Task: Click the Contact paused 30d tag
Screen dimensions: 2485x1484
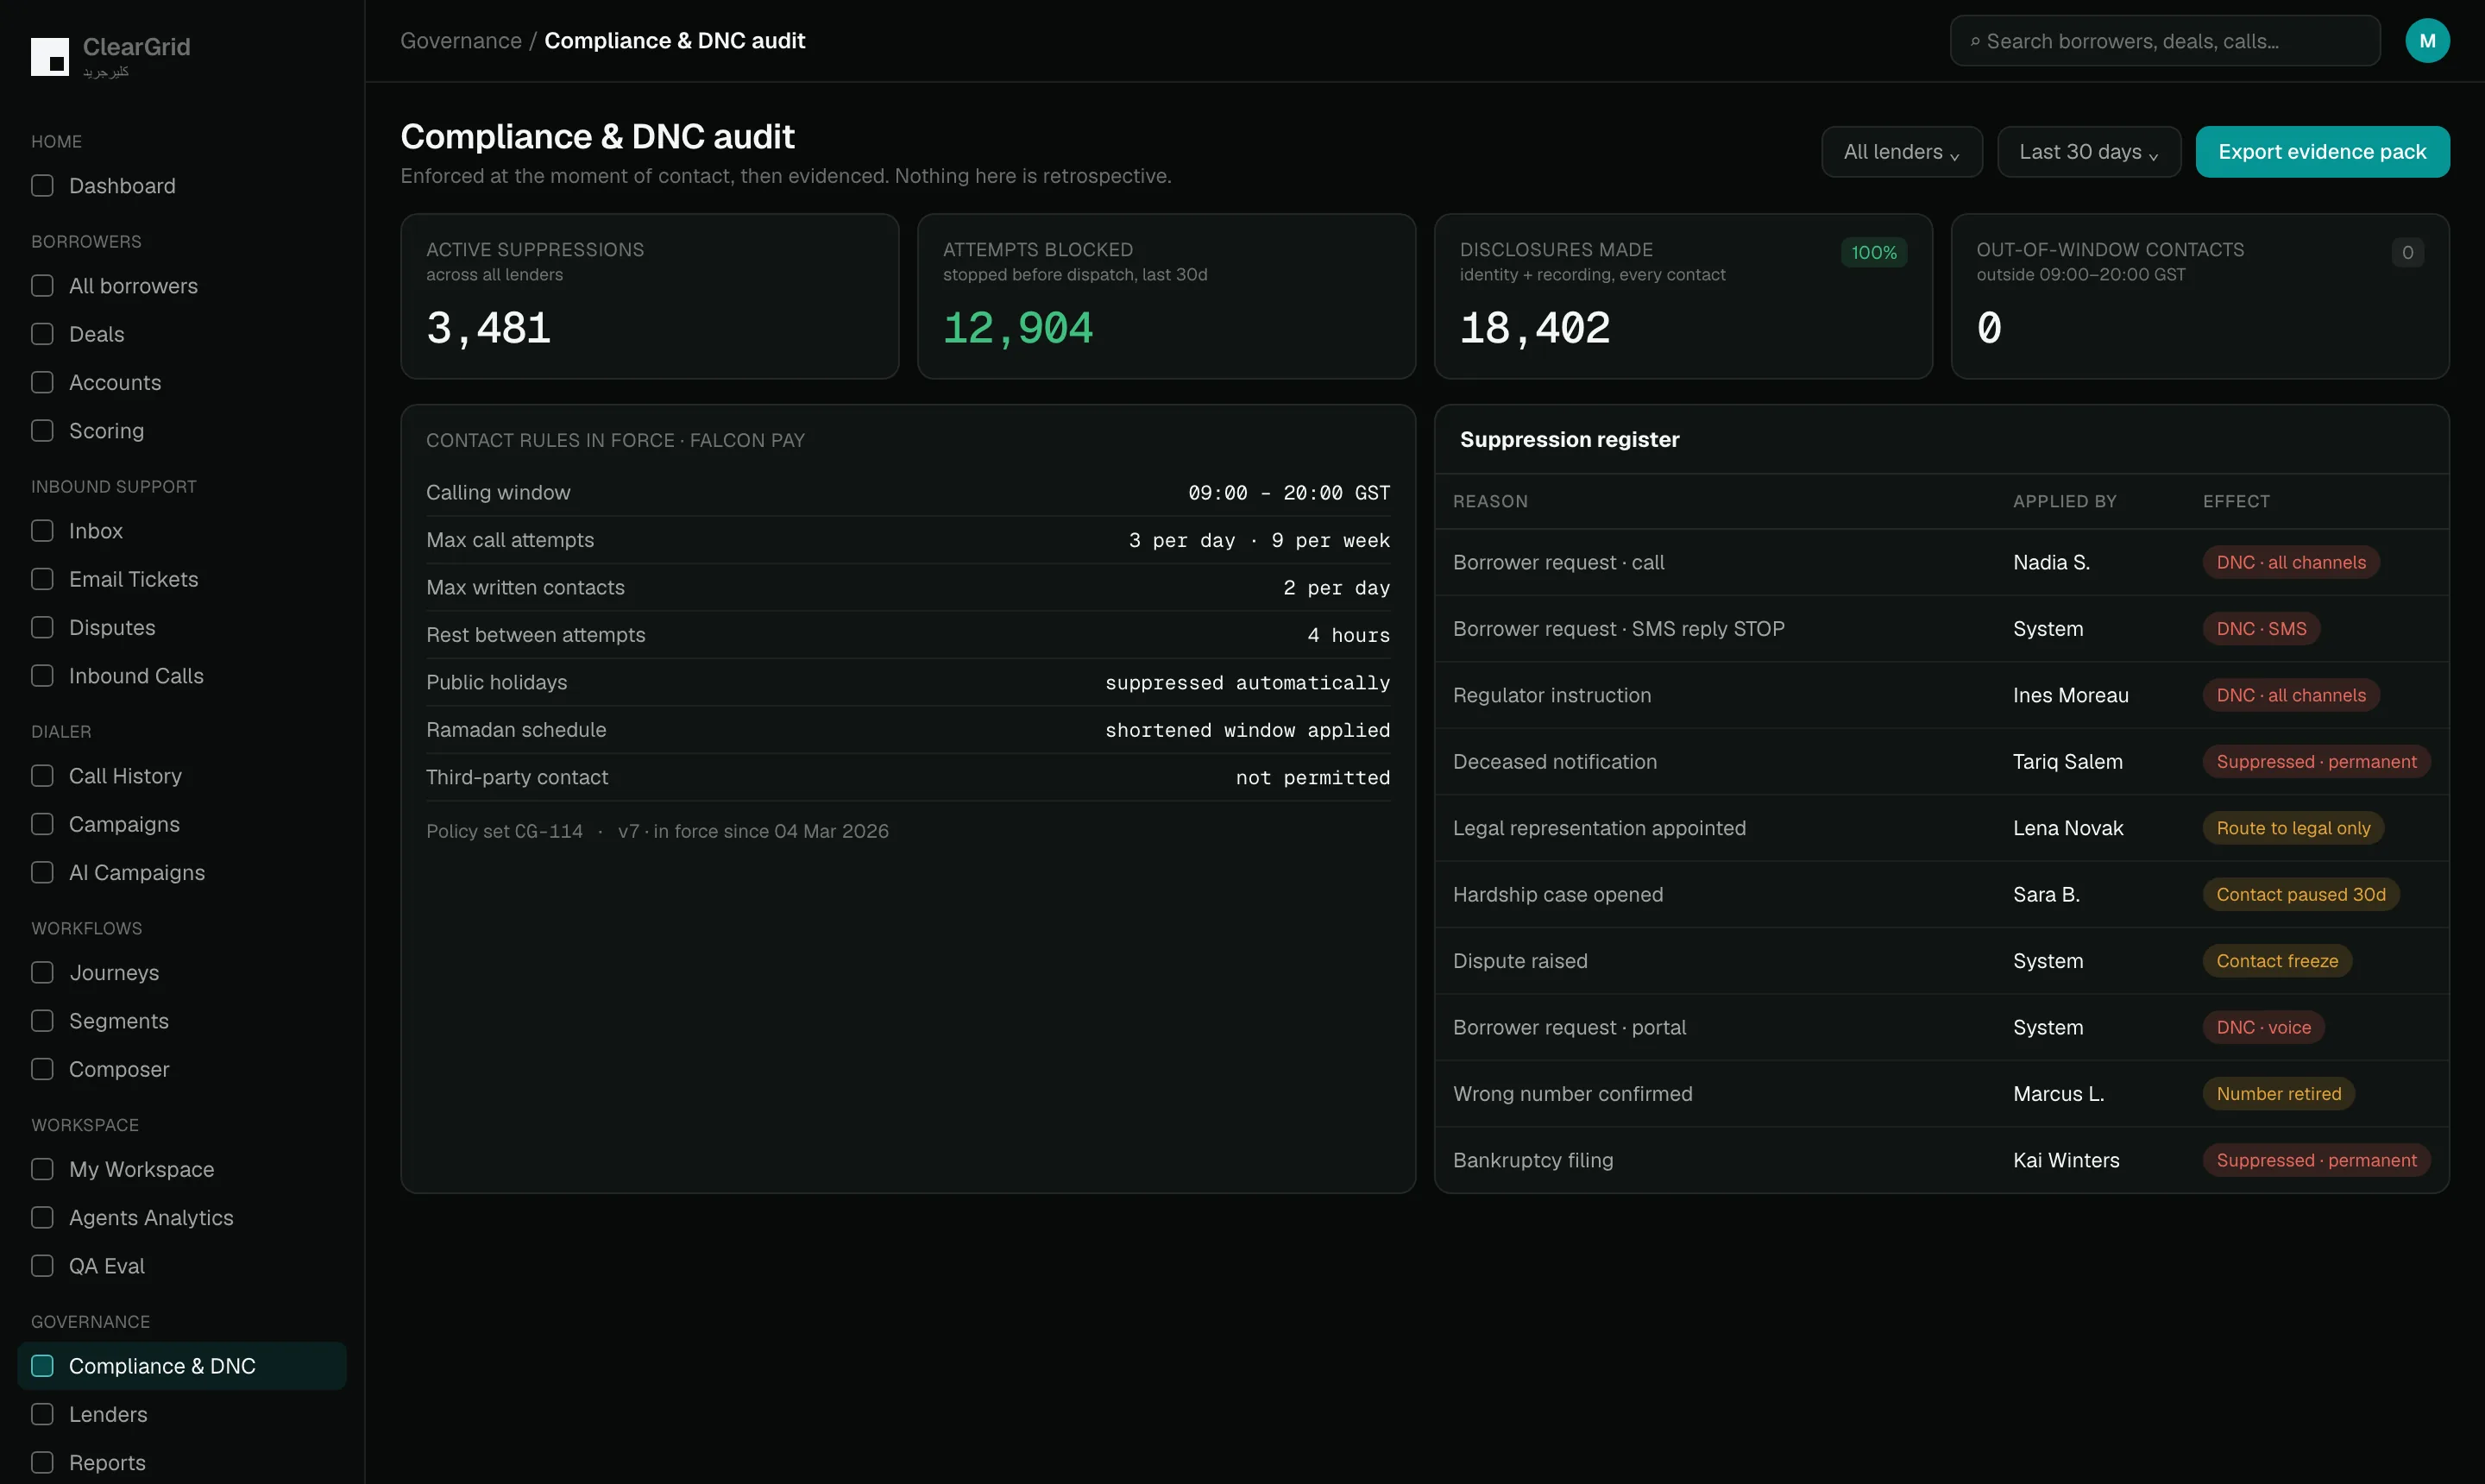Action: (2300, 895)
